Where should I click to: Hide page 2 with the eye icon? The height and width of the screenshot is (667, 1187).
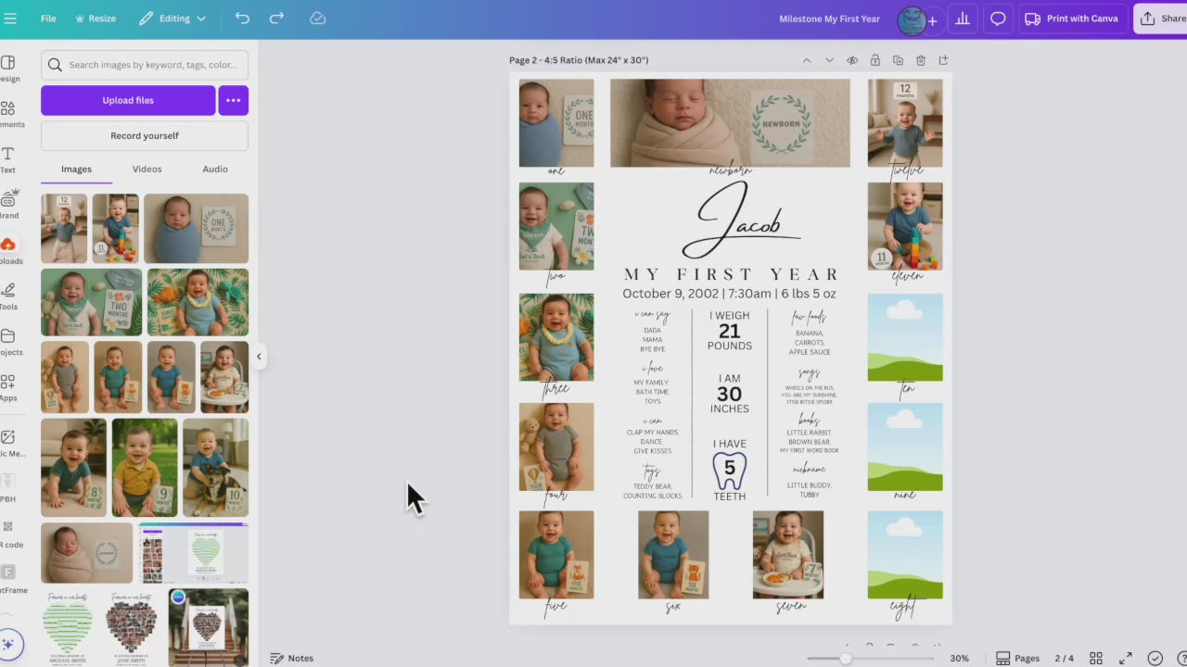click(x=852, y=60)
